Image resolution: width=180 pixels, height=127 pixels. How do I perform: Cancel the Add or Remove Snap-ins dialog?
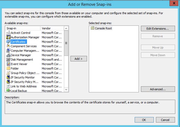pos(165,120)
